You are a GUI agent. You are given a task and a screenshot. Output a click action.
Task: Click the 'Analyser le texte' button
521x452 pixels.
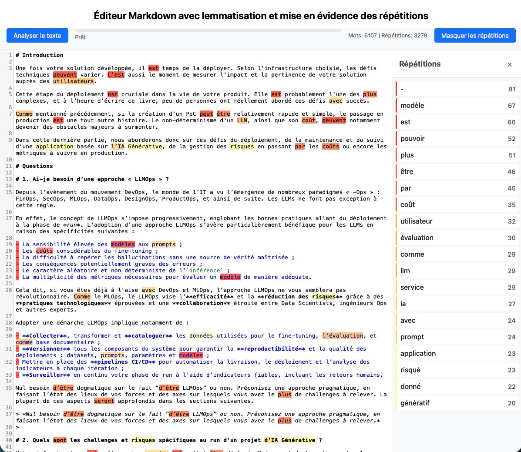(37, 36)
